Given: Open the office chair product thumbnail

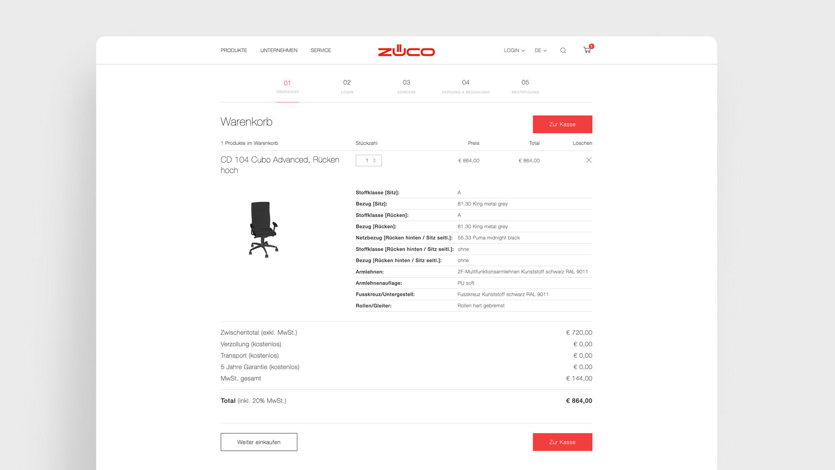Looking at the screenshot, I should click(x=263, y=229).
